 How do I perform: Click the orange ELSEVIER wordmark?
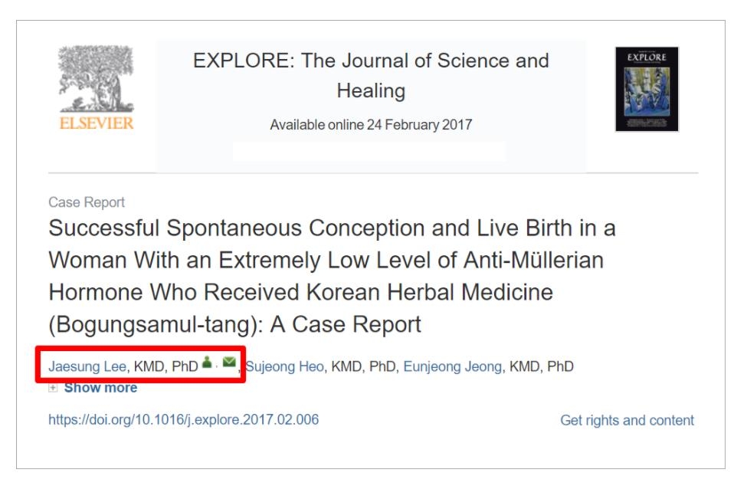click(97, 123)
